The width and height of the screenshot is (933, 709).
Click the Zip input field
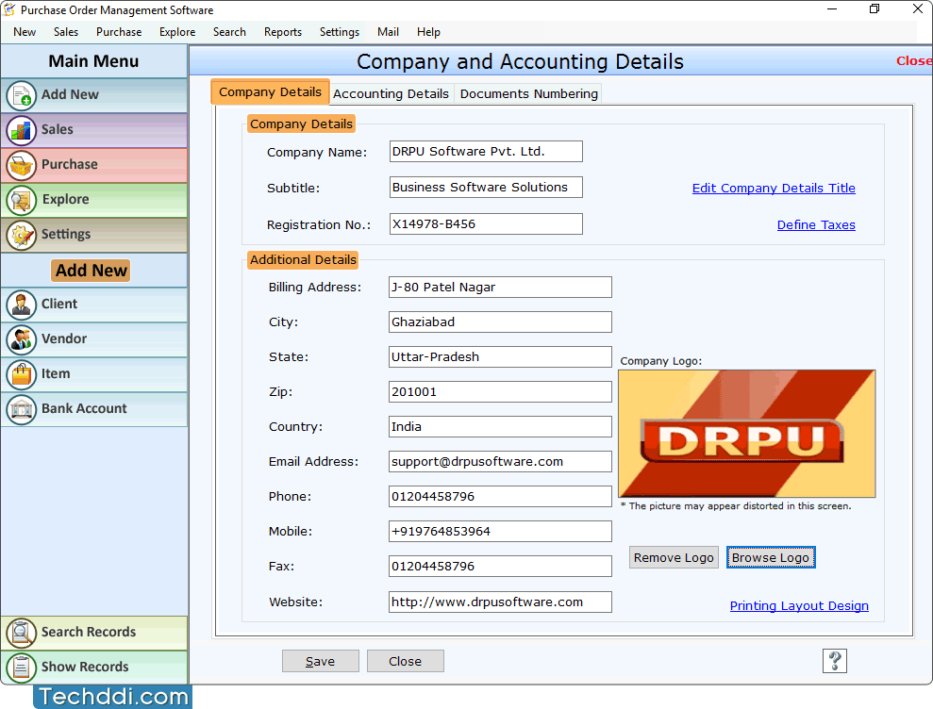click(500, 392)
